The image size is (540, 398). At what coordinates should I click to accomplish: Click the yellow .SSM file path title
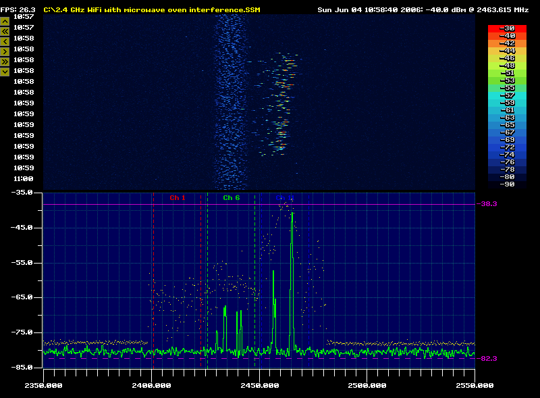point(152,10)
